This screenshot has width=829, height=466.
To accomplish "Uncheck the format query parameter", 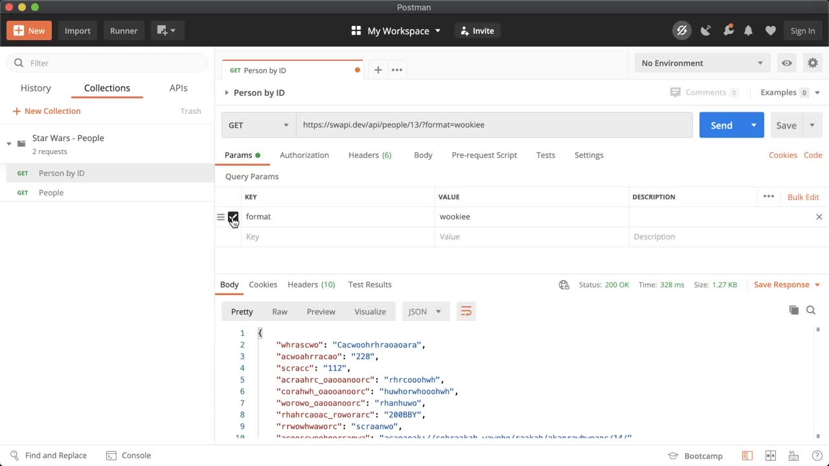I will click(233, 217).
